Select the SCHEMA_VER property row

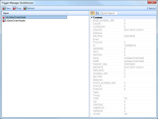(x=123, y=74)
